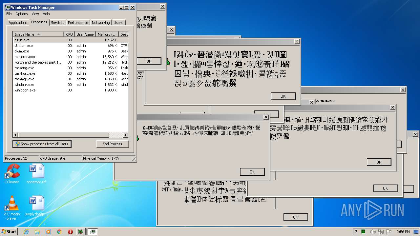This screenshot has height=236, width=420.
Task: Switch to the Applications tab
Action: tap(18, 23)
